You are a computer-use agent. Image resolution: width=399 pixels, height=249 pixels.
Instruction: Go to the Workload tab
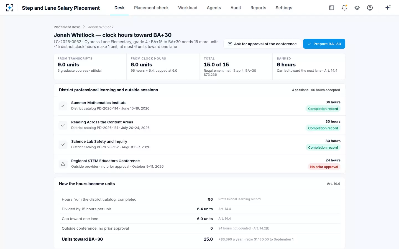(188, 8)
